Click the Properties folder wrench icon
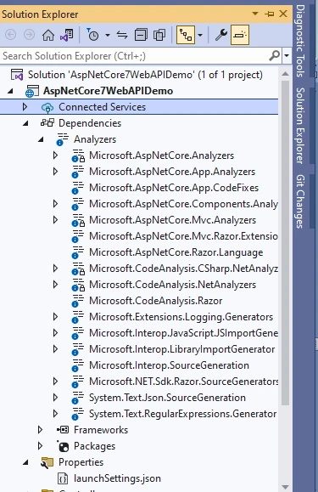Screen dimensions: 318x492 click(47, 462)
